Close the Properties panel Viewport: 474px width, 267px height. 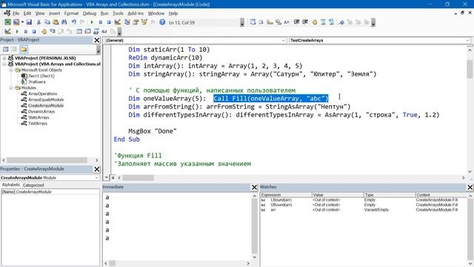97,169
